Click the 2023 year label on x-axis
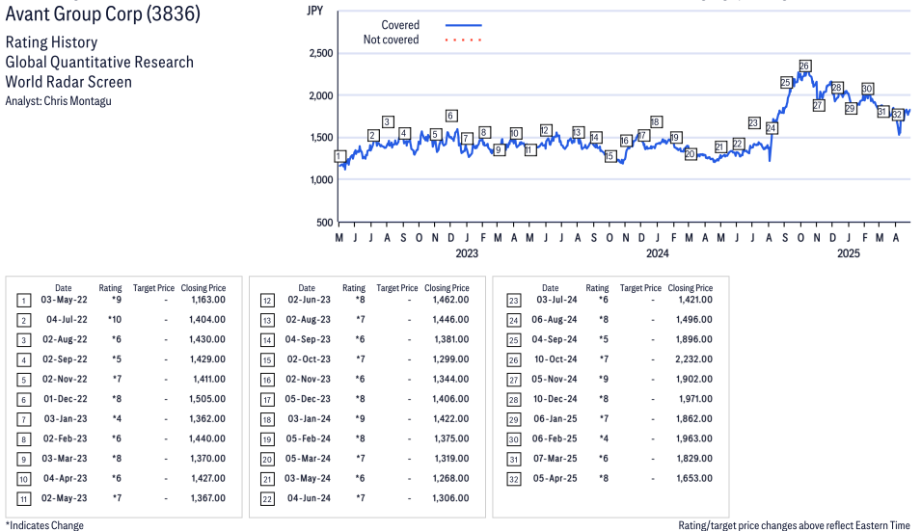The height and width of the screenshot is (531, 921). 467,253
